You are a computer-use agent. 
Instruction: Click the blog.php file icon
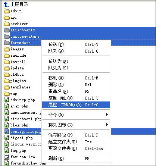[x=7, y=125]
